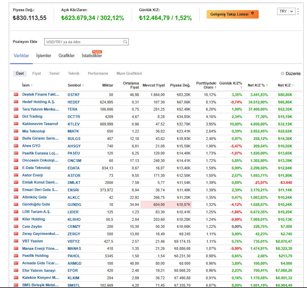This screenshot has height=288, width=307.
Task: Click the flag icon beside Tera Yatırım
Action: pyautogui.click(x=16, y=109)
